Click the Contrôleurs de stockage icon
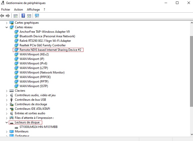This screenshot has width=193, height=141. click(12, 104)
